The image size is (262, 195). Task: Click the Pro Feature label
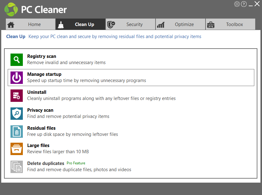point(76,163)
